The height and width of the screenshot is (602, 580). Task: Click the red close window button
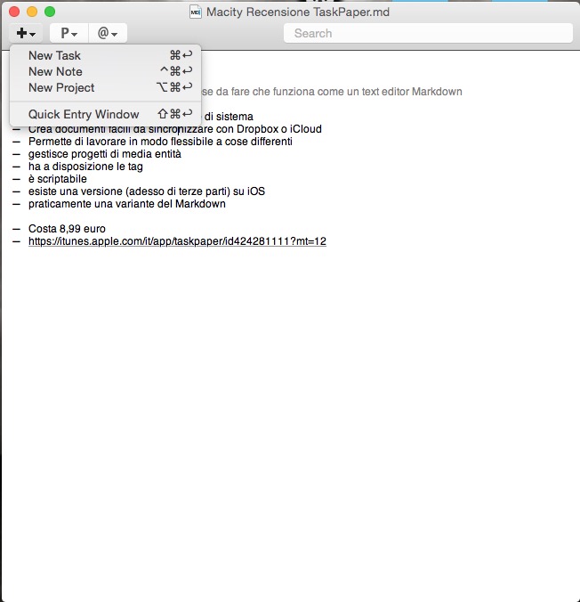tap(14, 12)
